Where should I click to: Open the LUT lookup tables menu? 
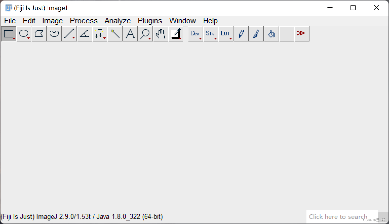coord(226,34)
